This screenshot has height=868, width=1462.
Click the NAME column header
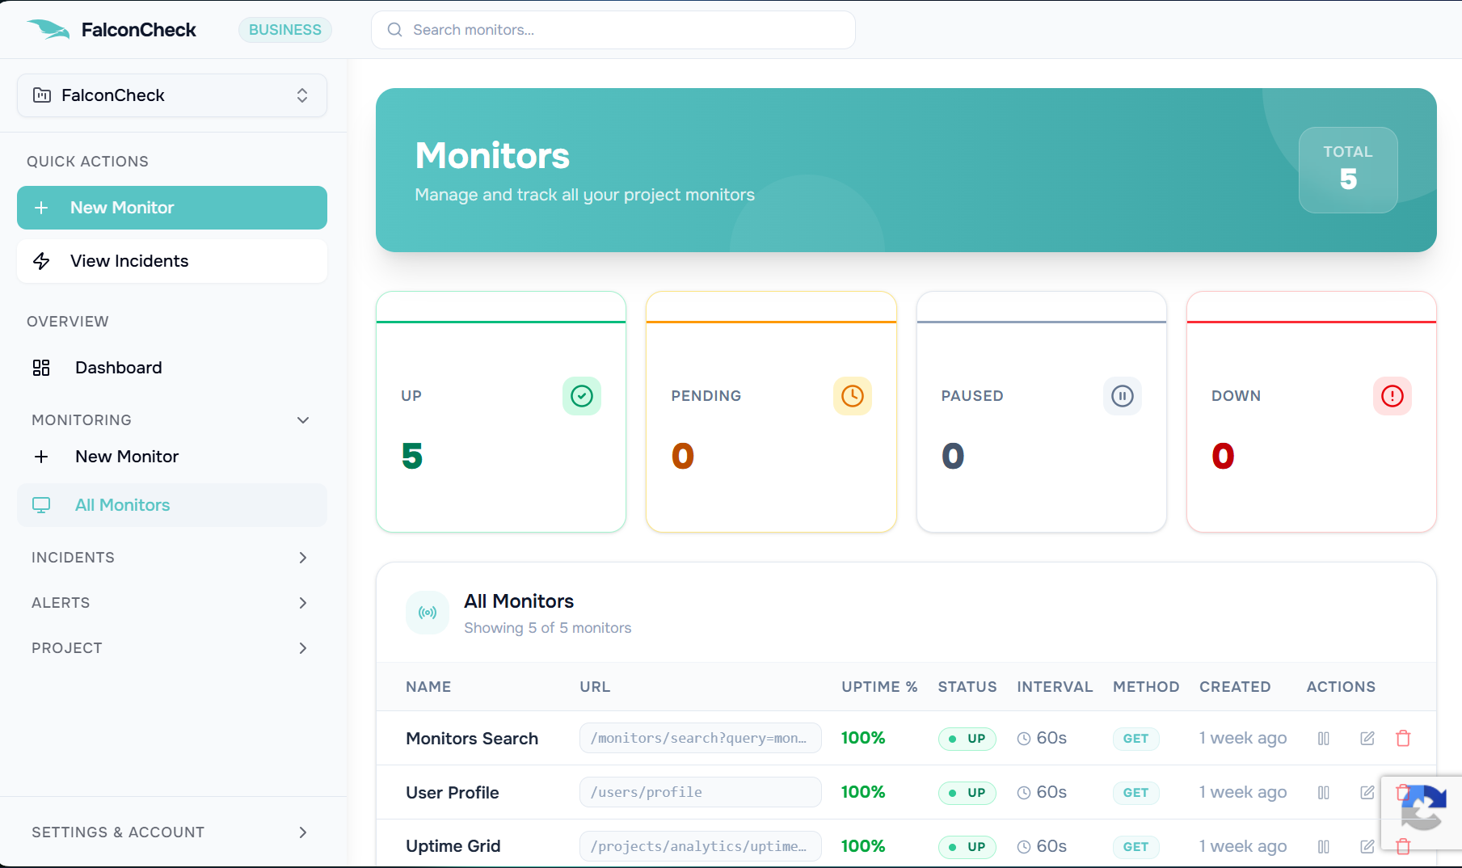click(x=428, y=687)
